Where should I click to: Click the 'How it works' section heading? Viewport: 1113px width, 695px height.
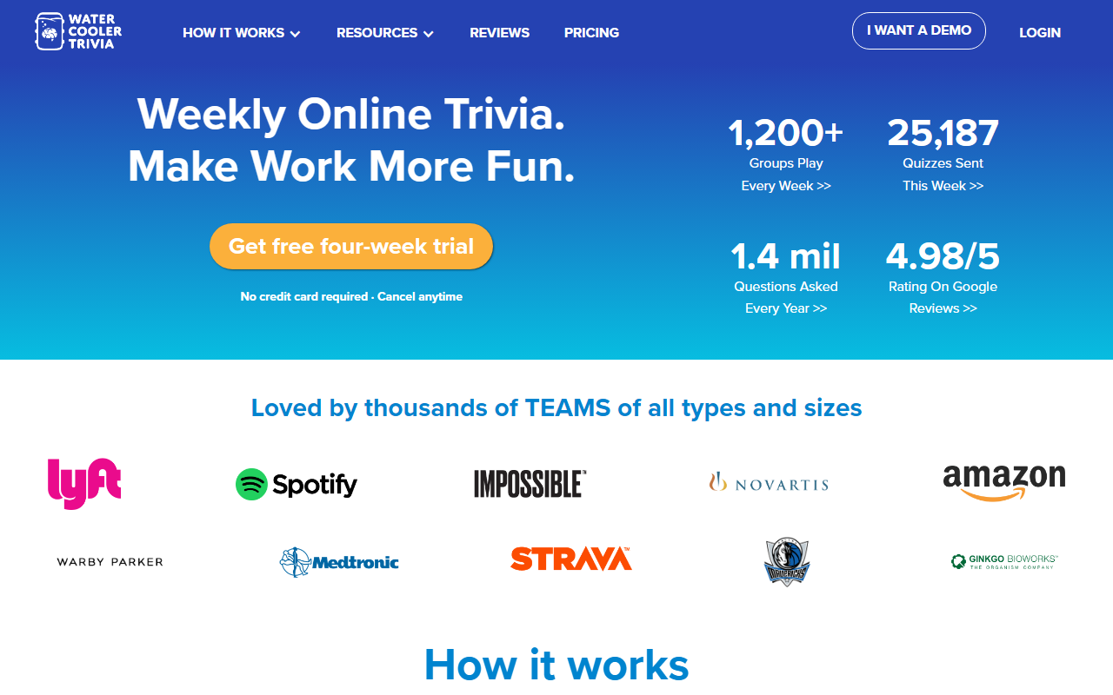[x=556, y=665]
